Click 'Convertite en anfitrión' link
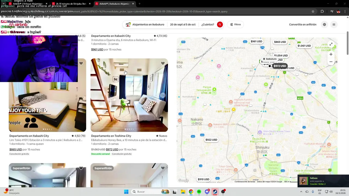This screenshot has width=349, height=196. (303, 24)
